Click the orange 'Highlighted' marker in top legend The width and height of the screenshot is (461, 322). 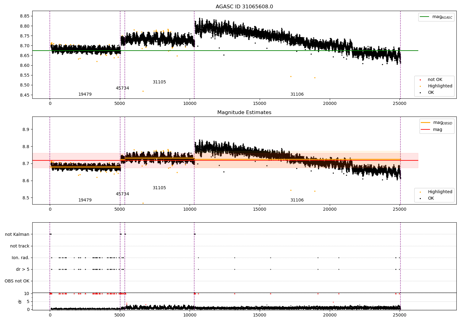pyautogui.click(x=420, y=86)
